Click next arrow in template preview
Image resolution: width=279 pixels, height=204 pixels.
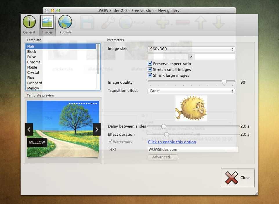[97, 130]
